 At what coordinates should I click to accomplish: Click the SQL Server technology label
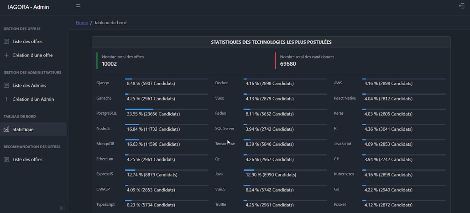pos(225,128)
